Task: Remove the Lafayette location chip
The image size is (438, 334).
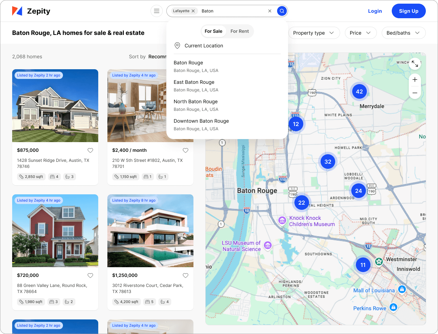Action: pyautogui.click(x=193, y=11)
